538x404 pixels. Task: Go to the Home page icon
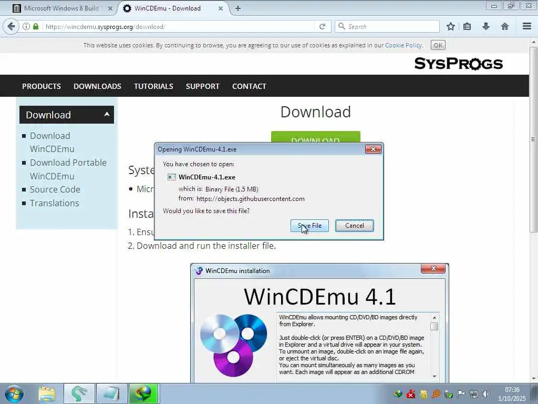(x=504, y=26)
